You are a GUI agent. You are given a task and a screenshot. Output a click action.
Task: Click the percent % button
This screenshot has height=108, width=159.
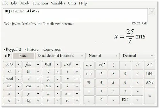point(89,83)
